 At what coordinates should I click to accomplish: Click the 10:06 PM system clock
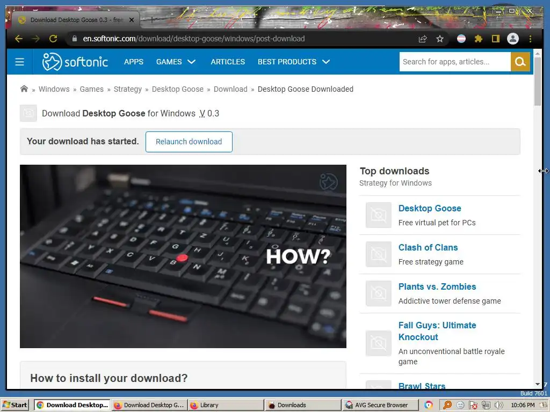(523, 405)
